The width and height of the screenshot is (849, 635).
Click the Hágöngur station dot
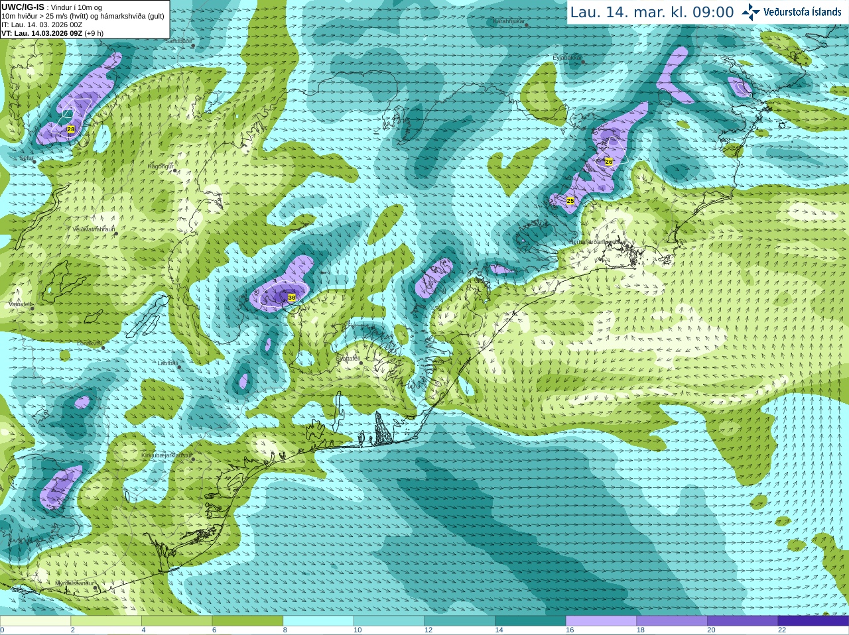[175, 170]
